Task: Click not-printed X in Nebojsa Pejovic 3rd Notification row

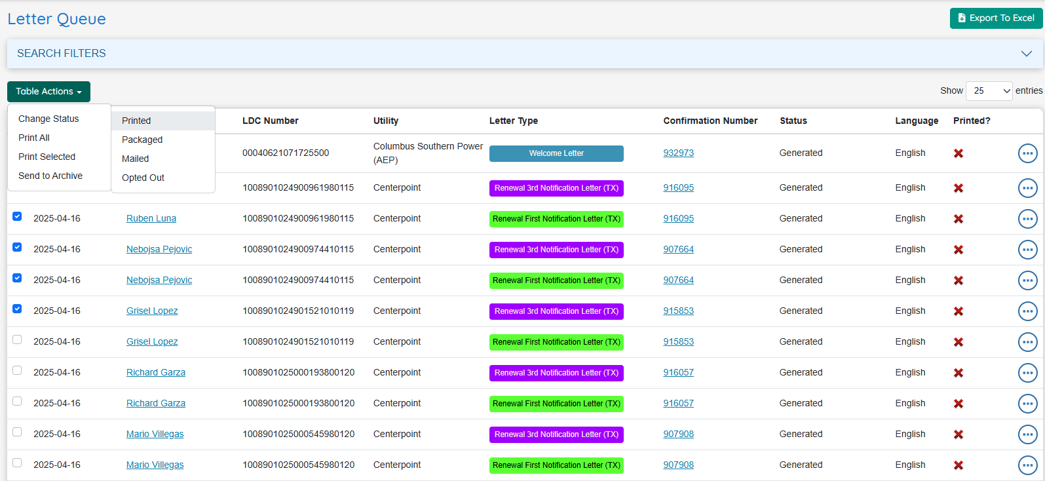Action: (959, 250)
